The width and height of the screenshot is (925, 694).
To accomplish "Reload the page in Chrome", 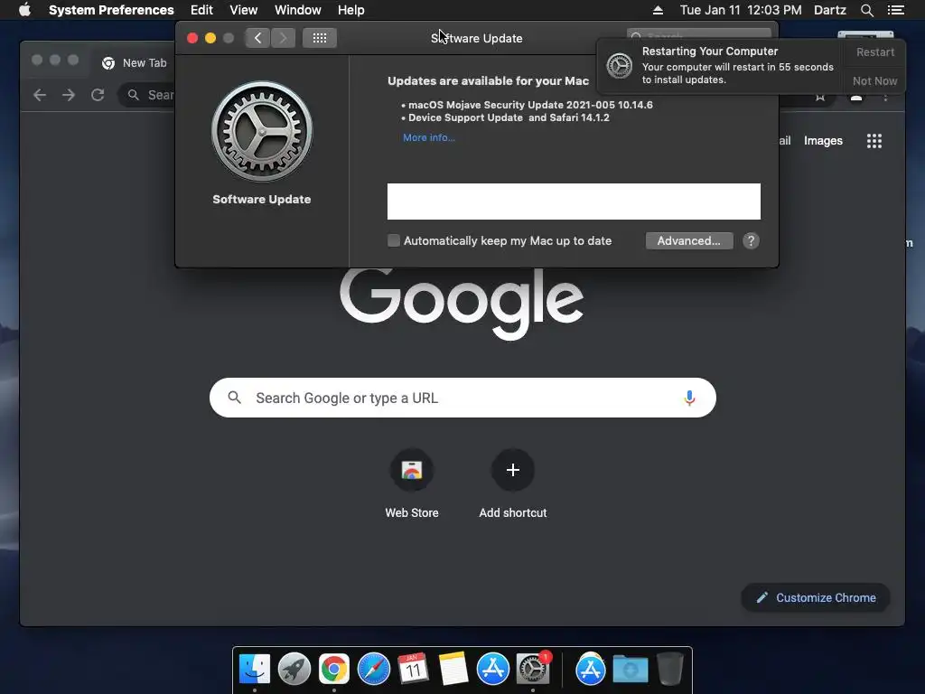I will 98,95.
